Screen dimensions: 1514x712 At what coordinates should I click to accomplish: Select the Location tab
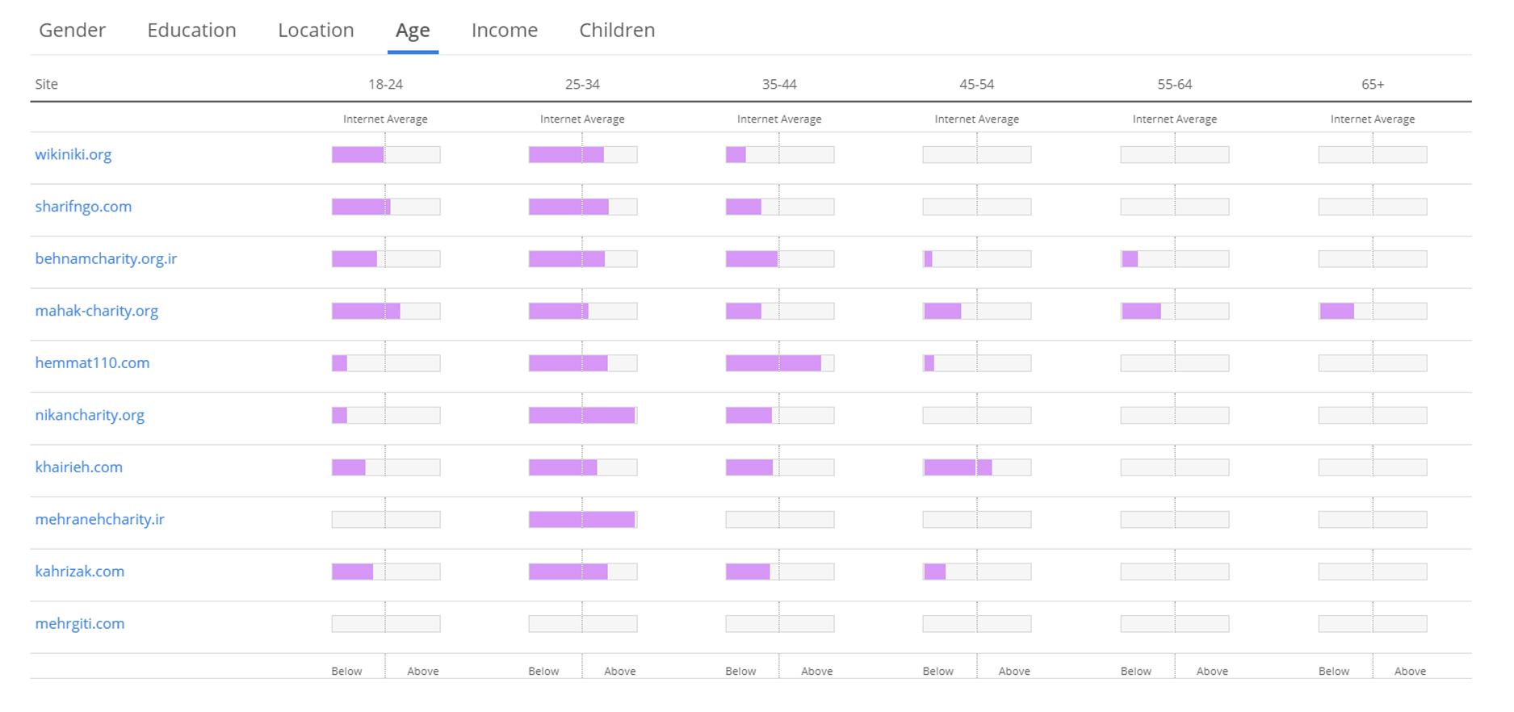[316, 31]
